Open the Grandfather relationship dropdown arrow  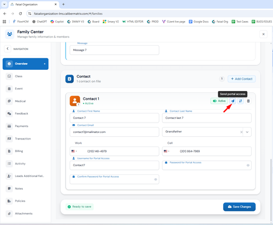(247, 132)
